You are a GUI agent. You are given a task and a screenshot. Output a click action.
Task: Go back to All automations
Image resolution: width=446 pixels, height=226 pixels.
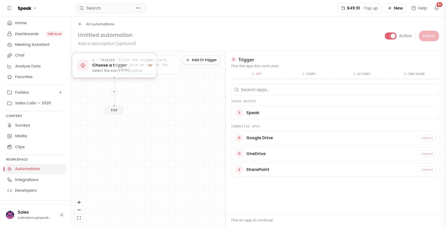coord(100,24)
